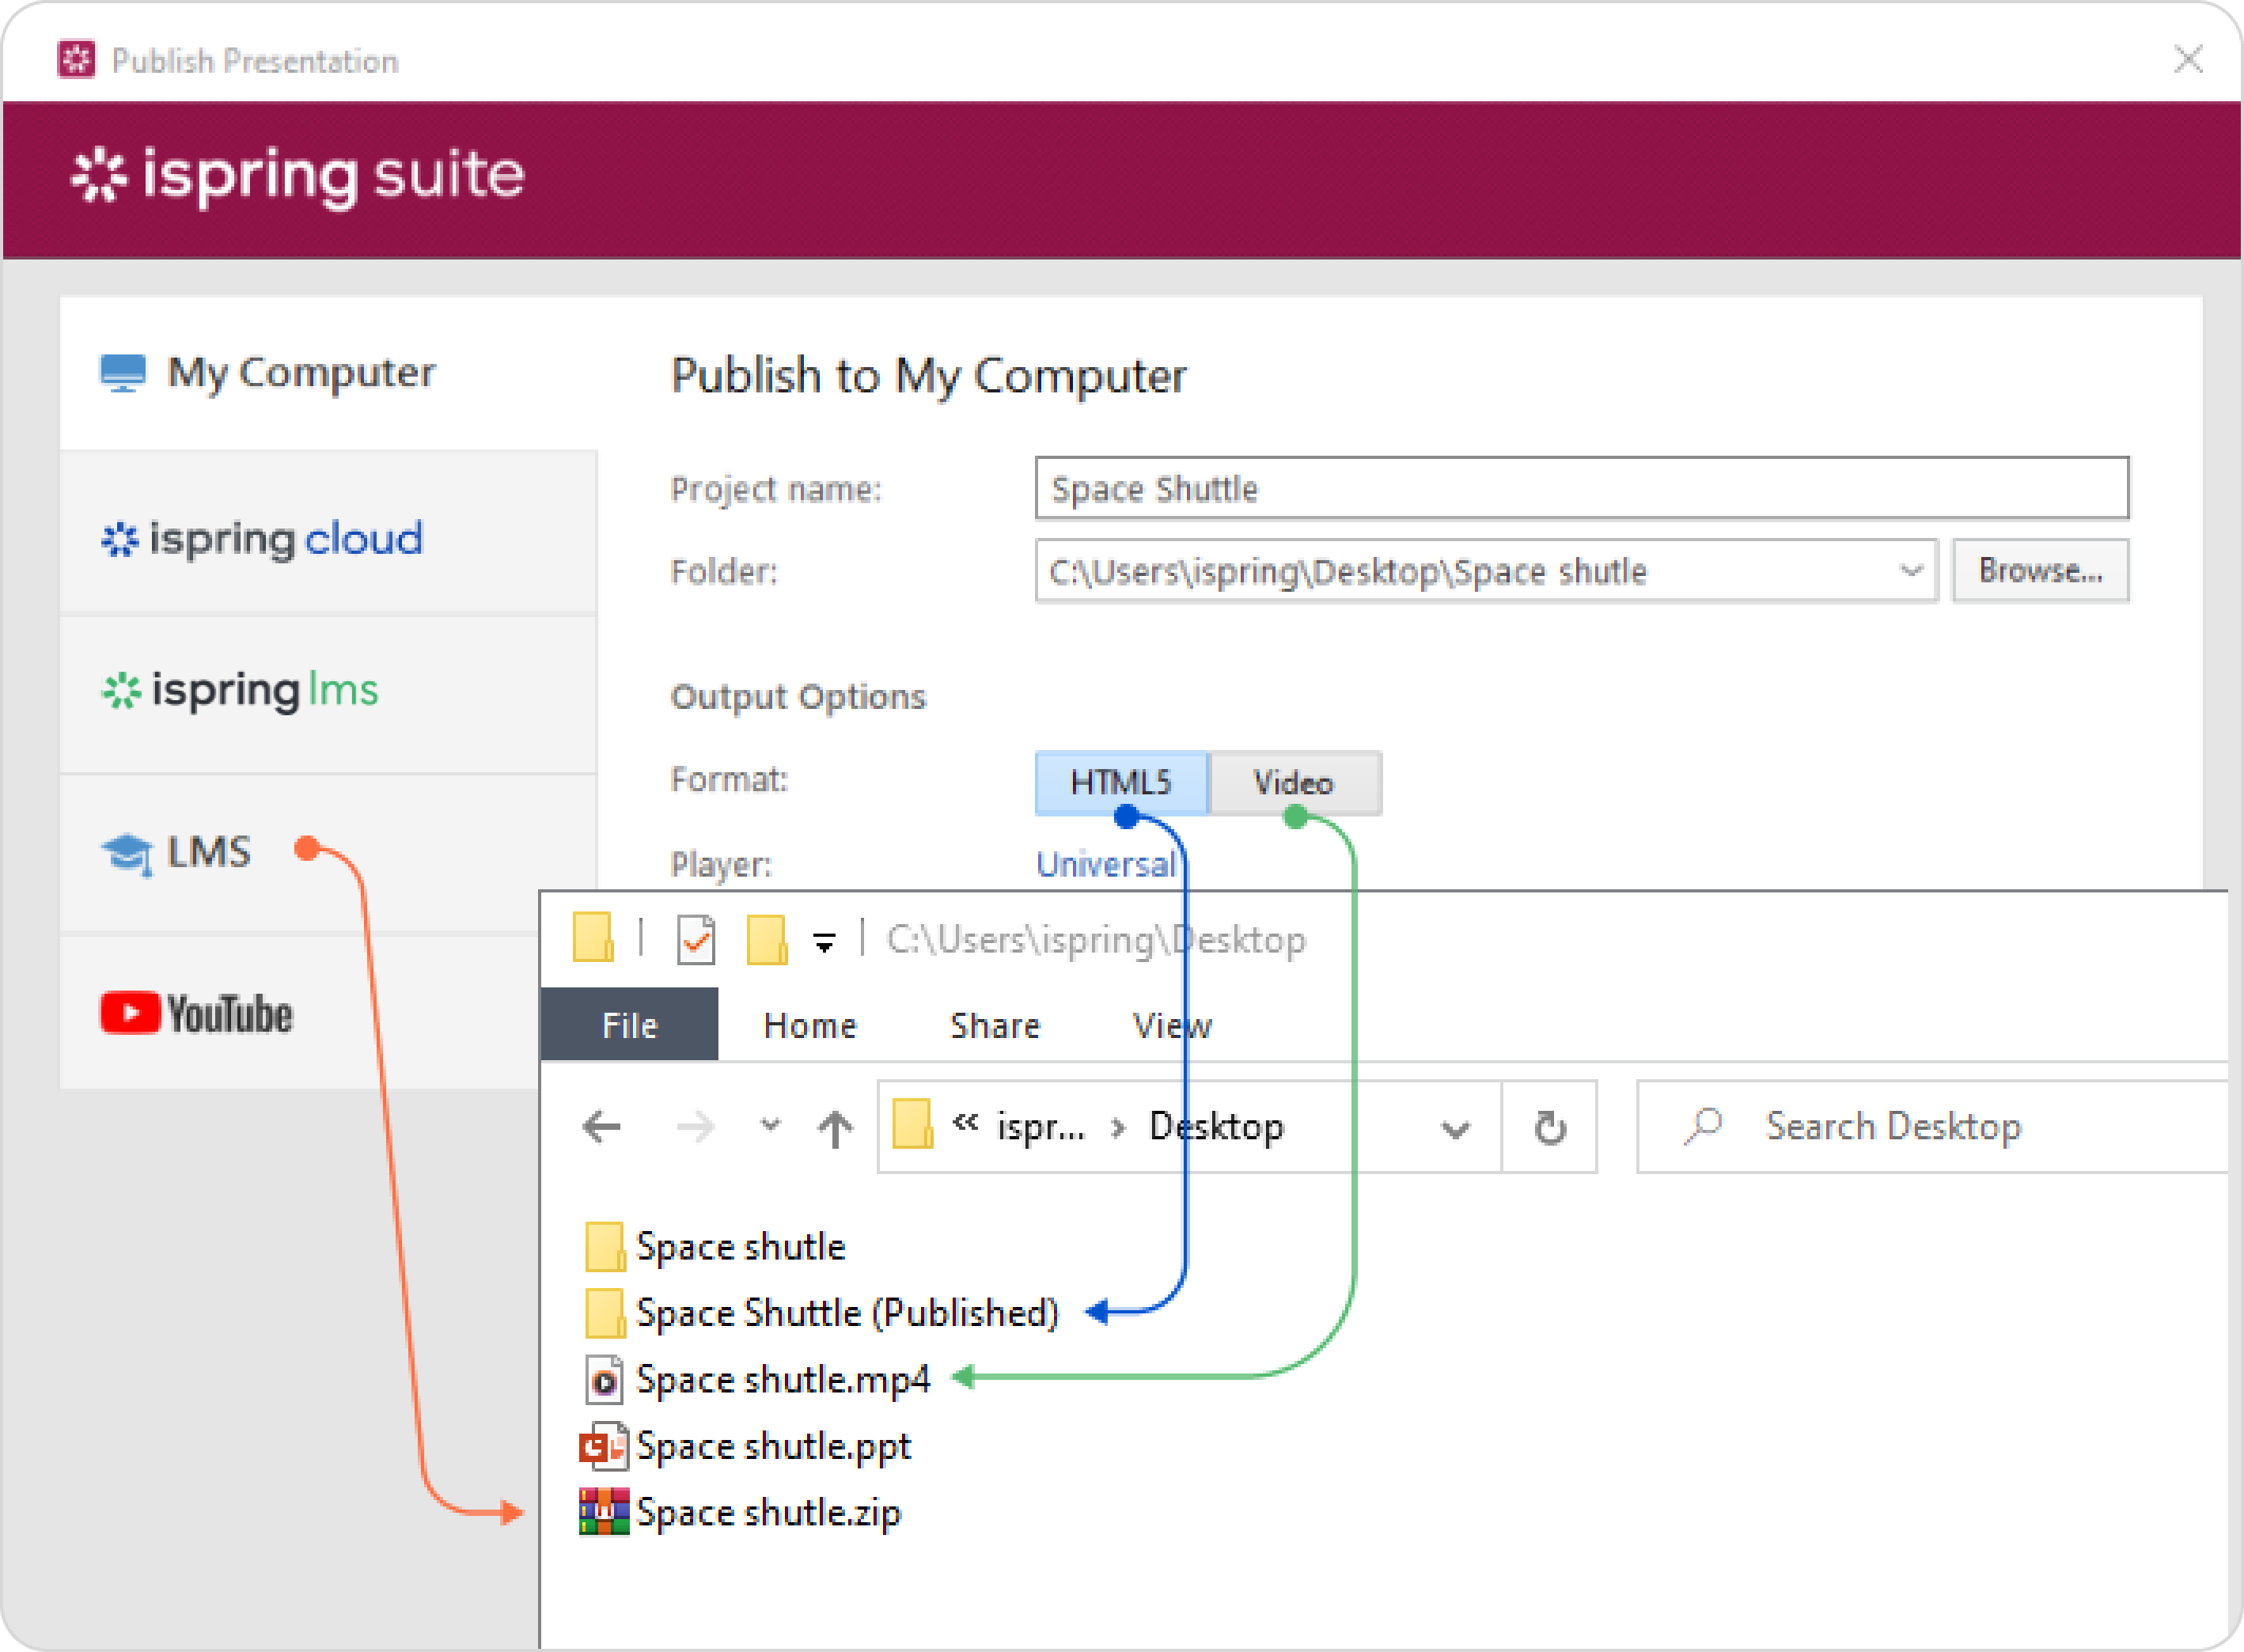Viewport: 2244px width, 1652px height.
Task: Click the Explorer back arrow
Action: 601,1127
